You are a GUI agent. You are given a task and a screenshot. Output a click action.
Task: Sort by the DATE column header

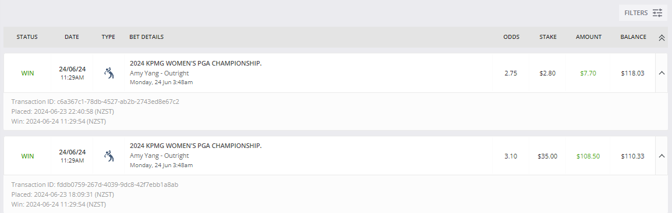(72, 37)
